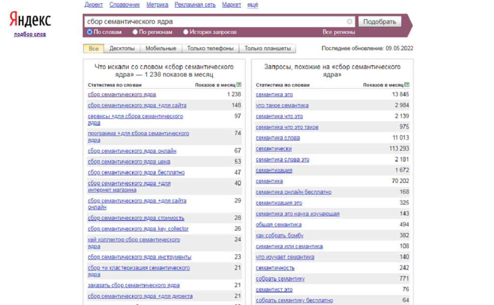Open the семантика это similar query link
The width and height of the screenshot is (494, 305).
pyautogui.click(x=274, y=95)
